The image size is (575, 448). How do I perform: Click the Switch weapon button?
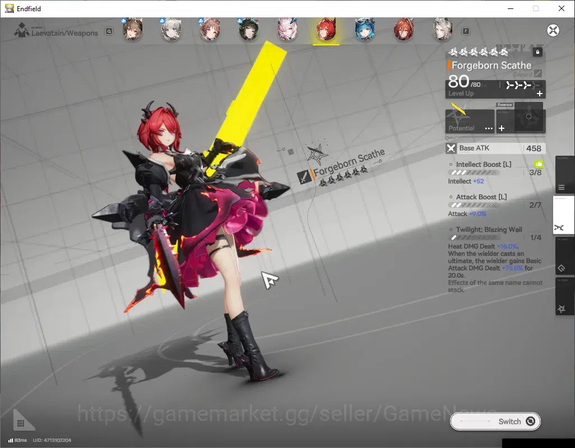tap(495, 421)
